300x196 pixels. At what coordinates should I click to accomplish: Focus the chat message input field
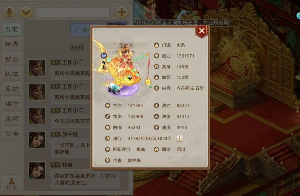[x=73, y=12]
